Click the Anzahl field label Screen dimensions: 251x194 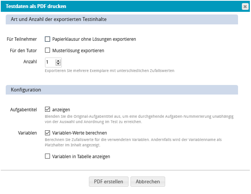tap(30, 62)
